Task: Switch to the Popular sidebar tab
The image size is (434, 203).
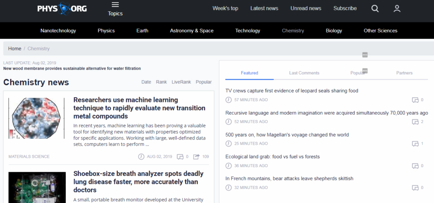Action: pos(358,73)
